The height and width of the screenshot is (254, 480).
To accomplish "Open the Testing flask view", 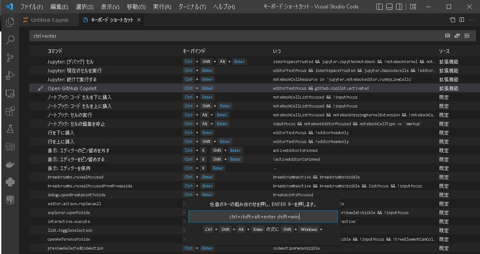I will click(x=10, y=129).
